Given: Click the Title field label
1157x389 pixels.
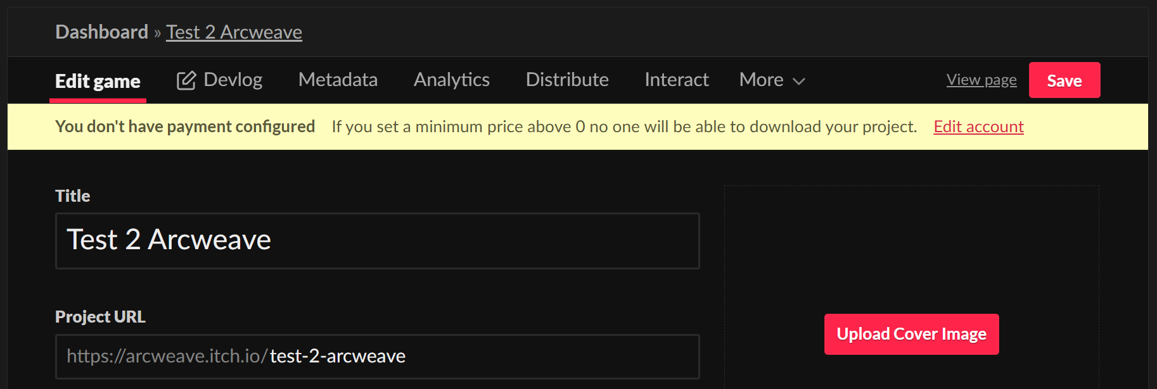Looking at the screenshot, I should [x=72, y=196].
